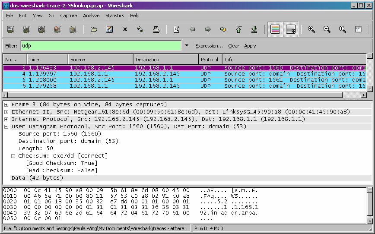The image size is (375, 234).
Task: Select the 'Data (42 bytes)' line
Action: click(37, 178)
